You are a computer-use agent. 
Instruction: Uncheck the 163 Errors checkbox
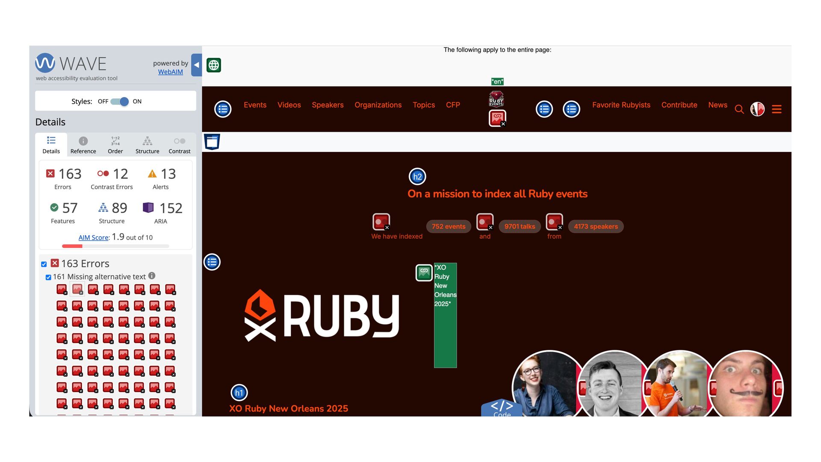pyautogui.click(x=44, y=264)
